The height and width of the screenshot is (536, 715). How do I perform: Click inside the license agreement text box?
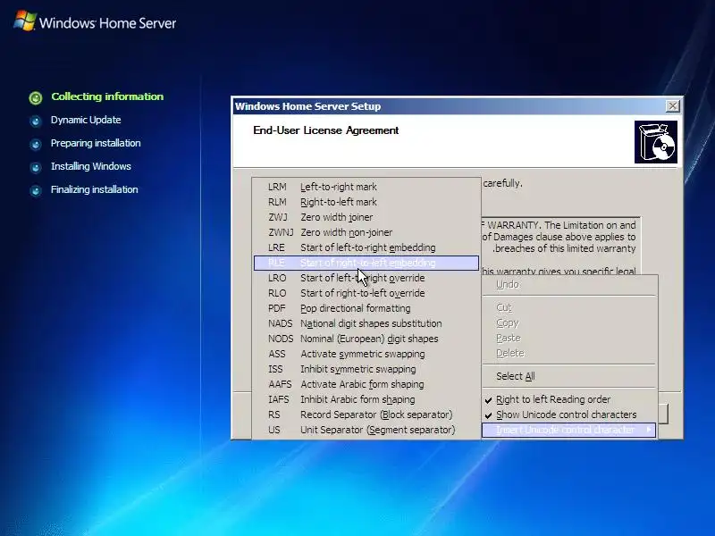coord(561,246)
